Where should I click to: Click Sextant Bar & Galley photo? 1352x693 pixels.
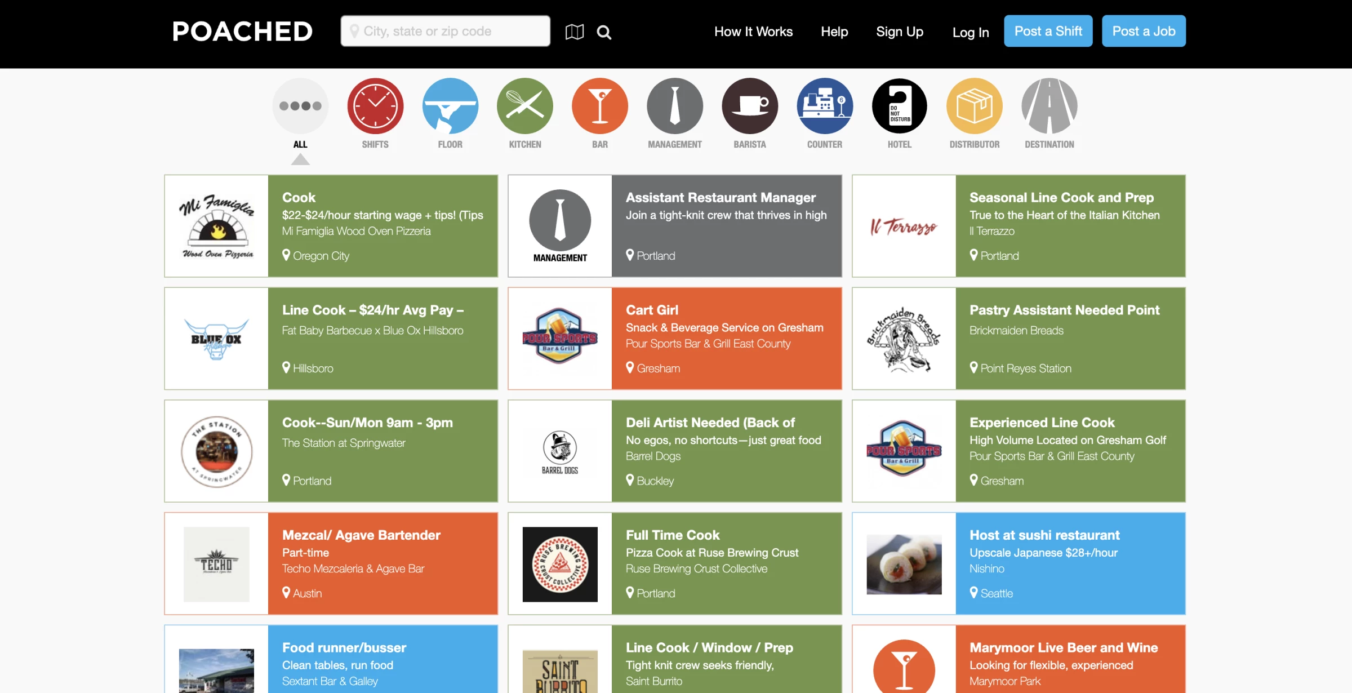[216, 671]
